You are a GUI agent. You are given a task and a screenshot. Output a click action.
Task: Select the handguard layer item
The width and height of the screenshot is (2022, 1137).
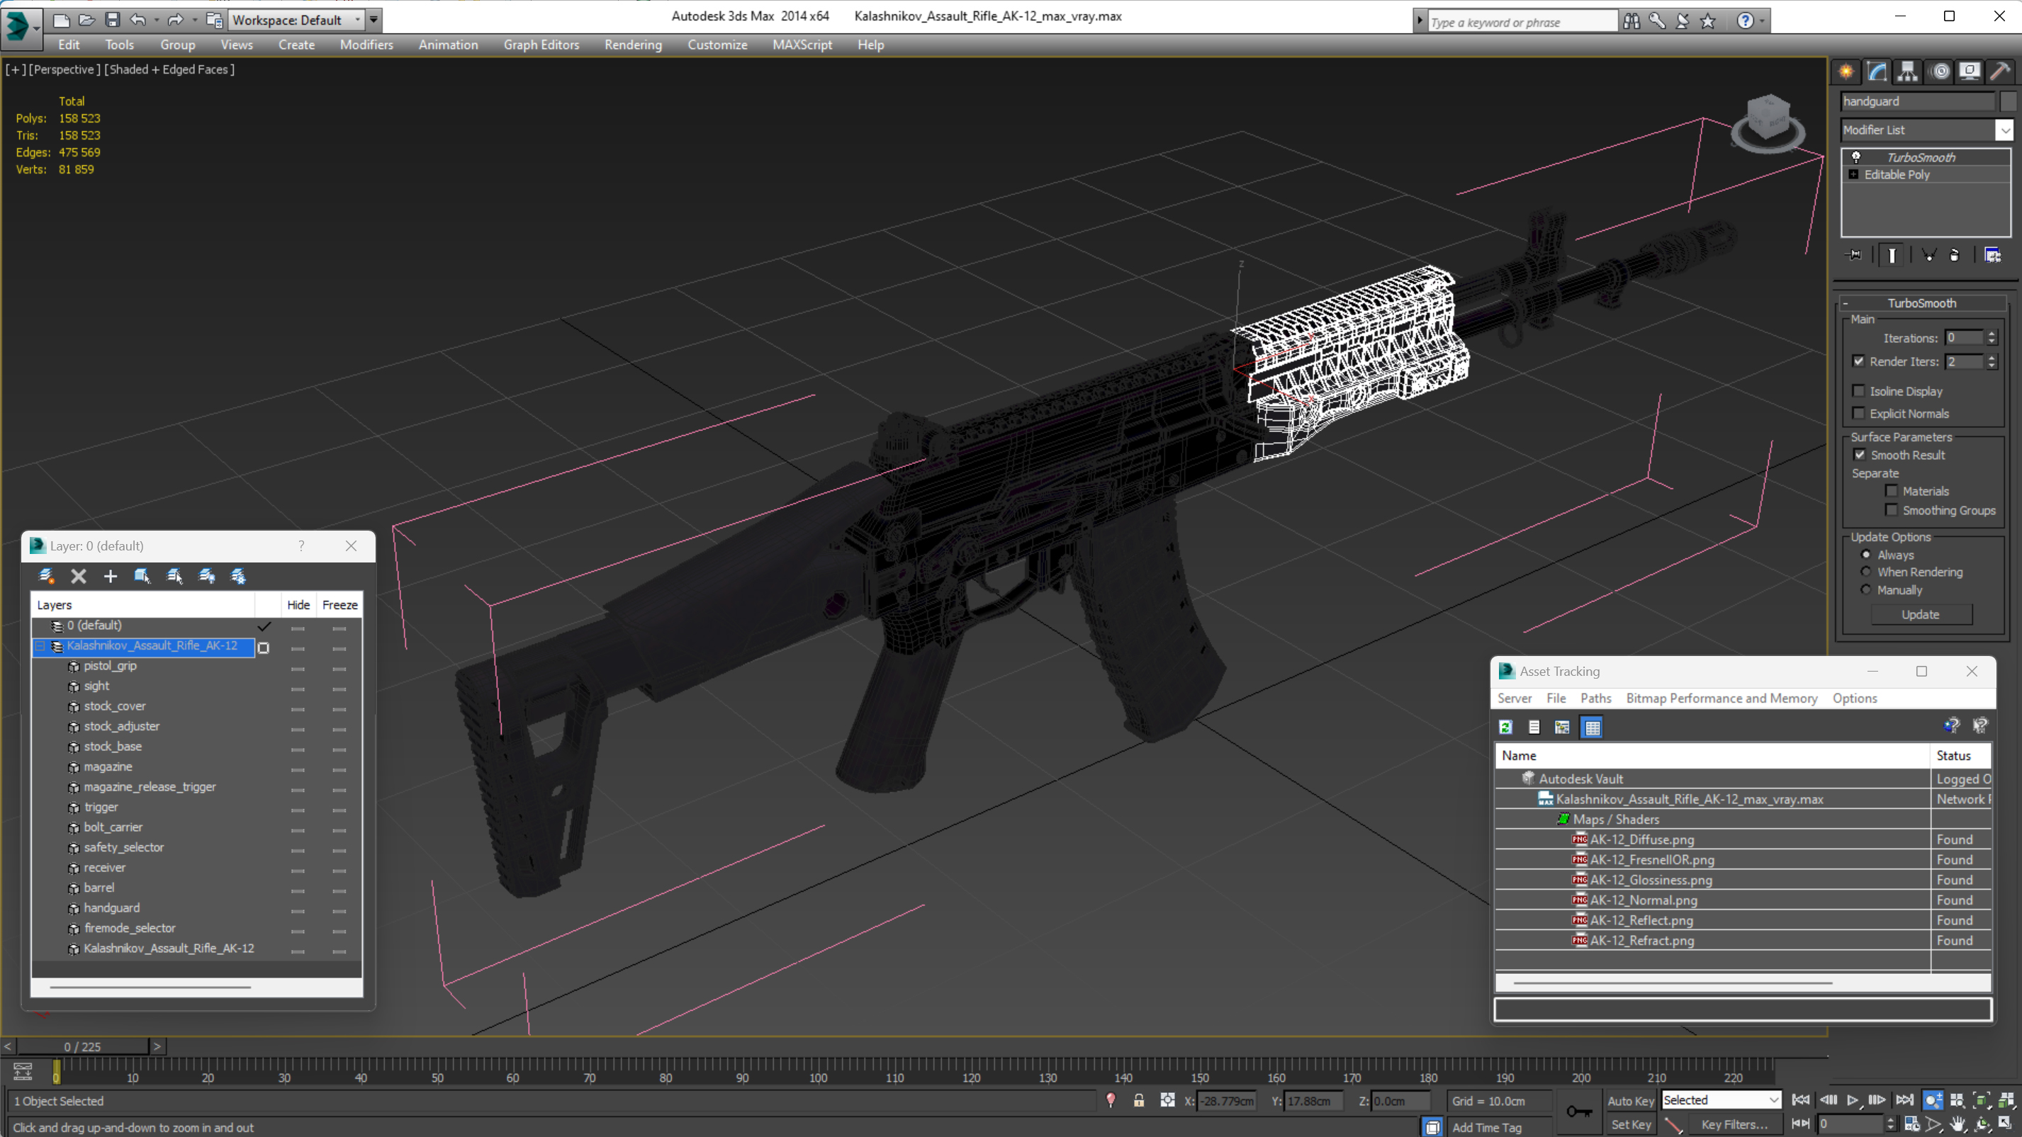111,908
